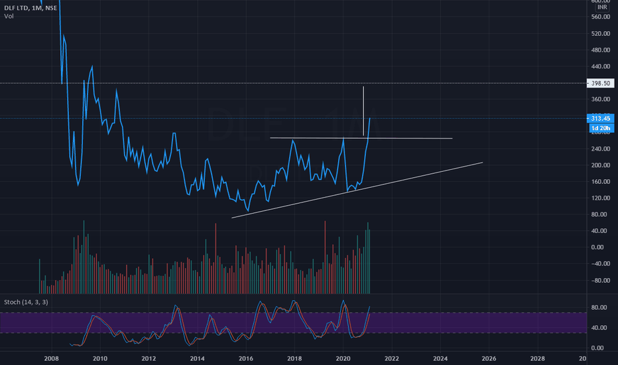Click the 360.00 price axis label

tap(601, 100)
